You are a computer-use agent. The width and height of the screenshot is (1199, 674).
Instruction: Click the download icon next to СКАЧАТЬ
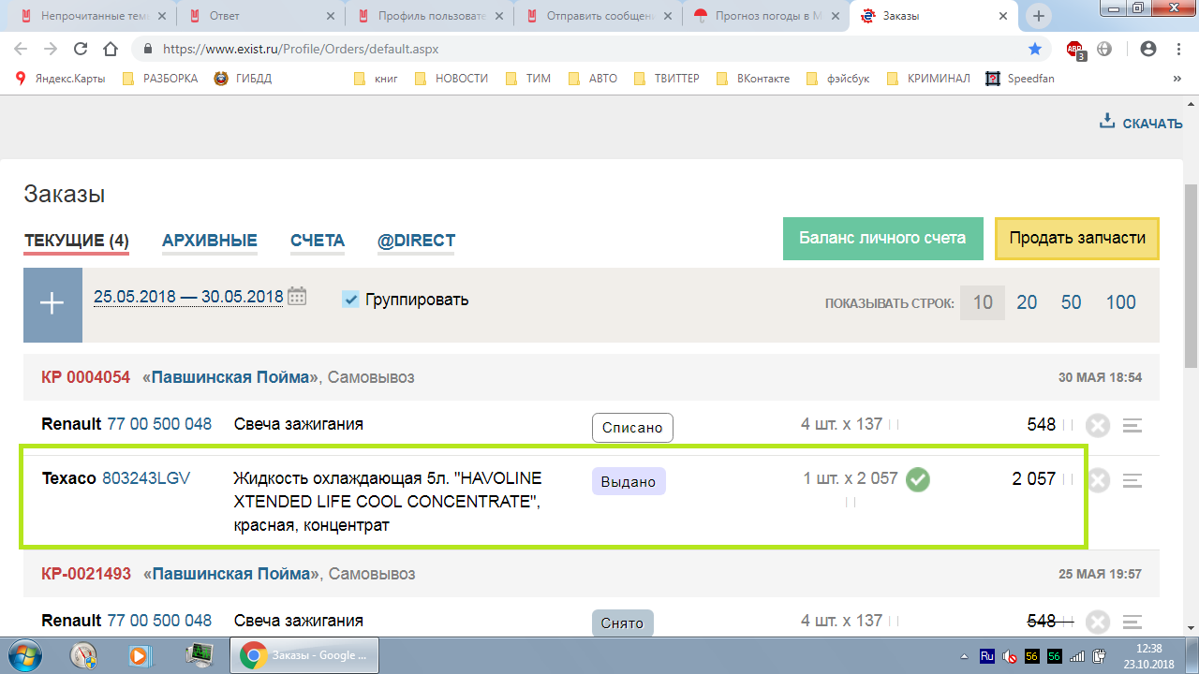(1106, 122)
